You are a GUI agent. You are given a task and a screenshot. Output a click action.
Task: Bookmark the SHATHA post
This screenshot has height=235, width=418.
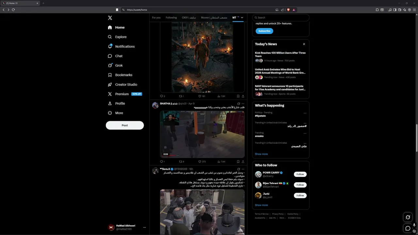click(238, 162)
